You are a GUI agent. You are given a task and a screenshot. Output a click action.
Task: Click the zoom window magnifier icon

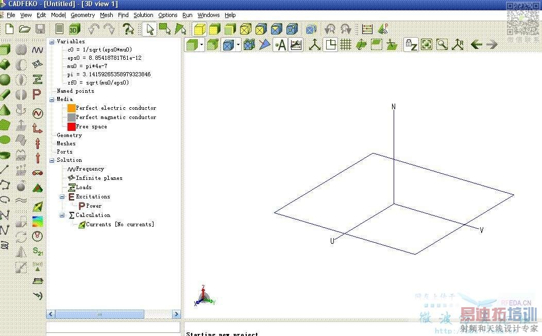tap(442, 45)
